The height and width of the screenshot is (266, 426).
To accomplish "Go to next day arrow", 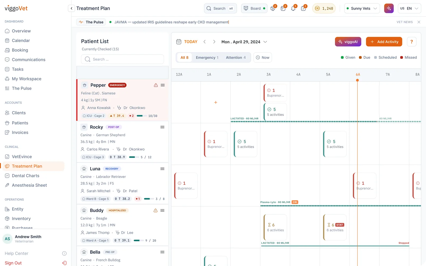I will tap(214, 42).
